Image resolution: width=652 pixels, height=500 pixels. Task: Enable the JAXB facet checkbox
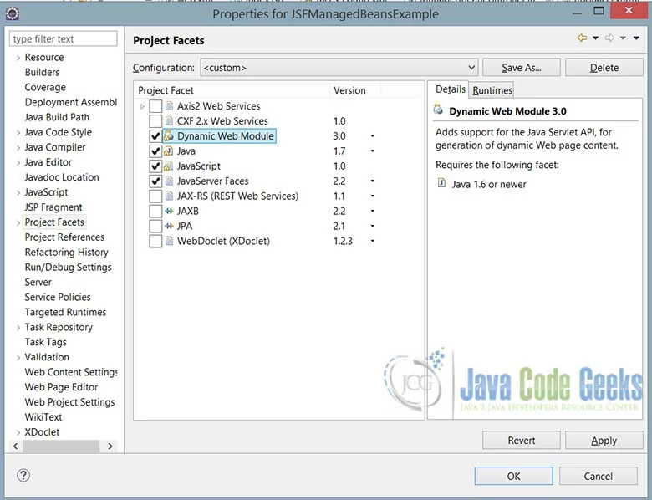coord(155,211)
